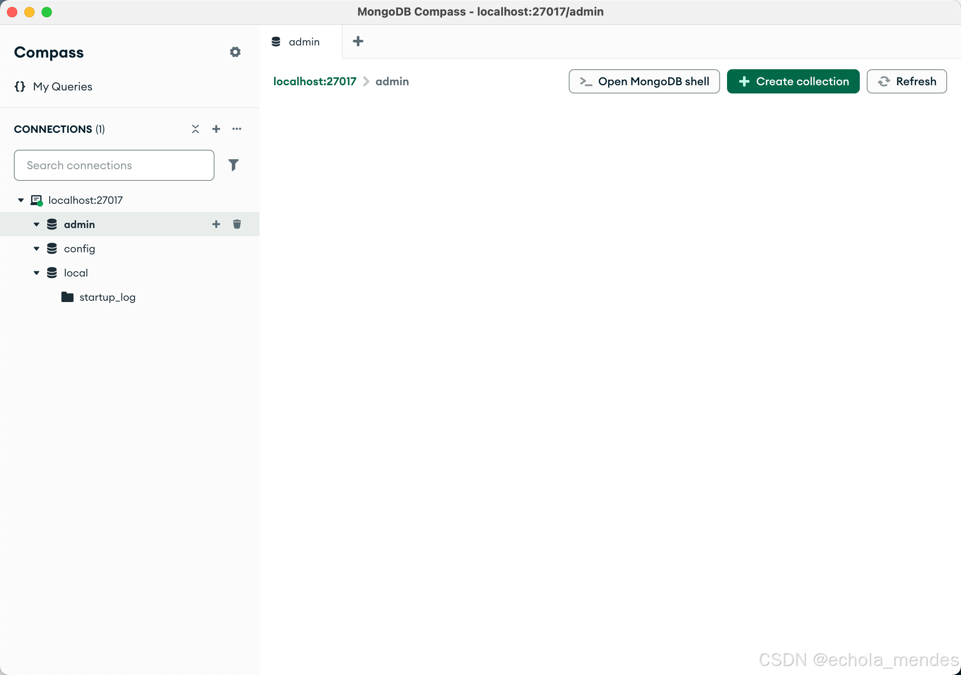Focus the Search connections field

tap(114, 165)
